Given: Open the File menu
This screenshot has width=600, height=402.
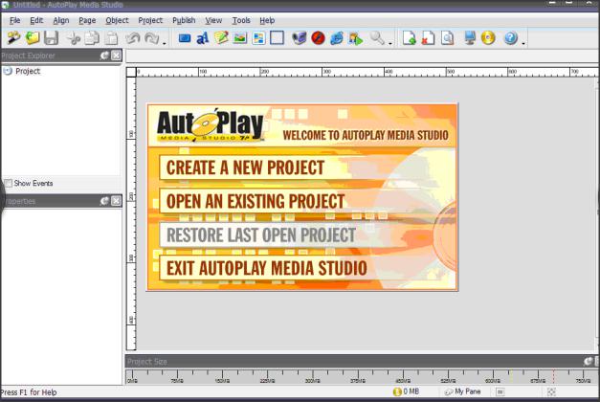Looking at the screenshot, I should pyautogui.click(x=15, y=20).
